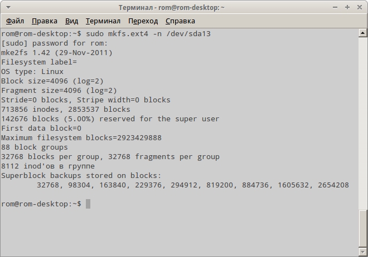
Task: Open window menu arrow in title bar
Action: tap(8, 7)
